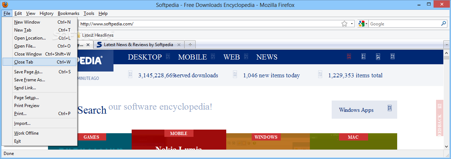Toggle Work Offline in File menu
Viewport: 451px width, 159px height.
[40, 133]
